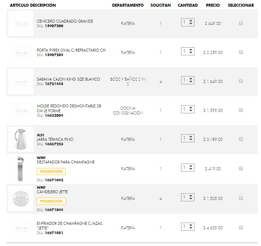
Task: Click the Promoción badge on Destapador para Champagne
Action: pos(51,172)
